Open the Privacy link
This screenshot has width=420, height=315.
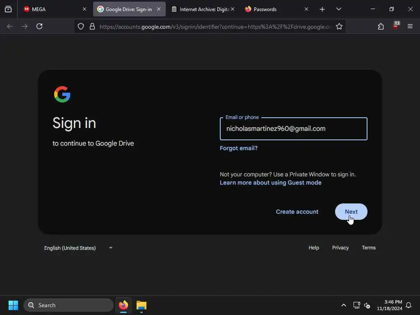point(340,248)
